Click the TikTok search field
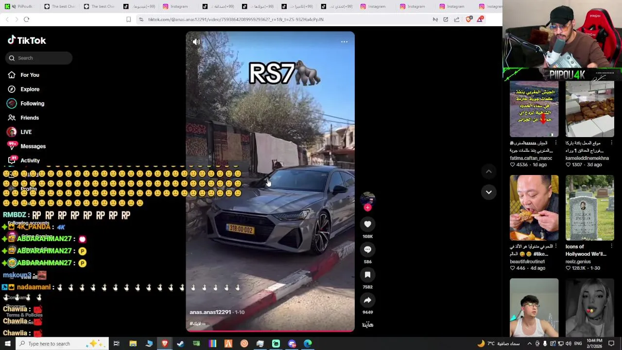 tap(39, 58)
